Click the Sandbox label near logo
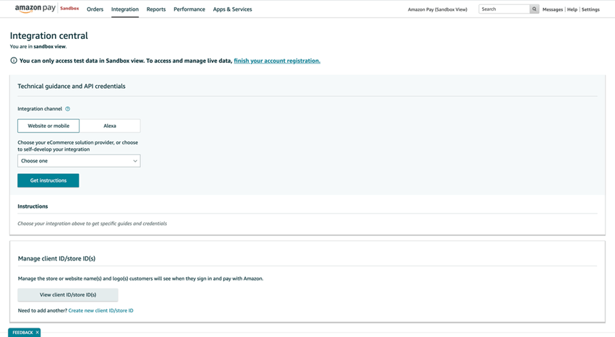615x337 pixels. 69,8
